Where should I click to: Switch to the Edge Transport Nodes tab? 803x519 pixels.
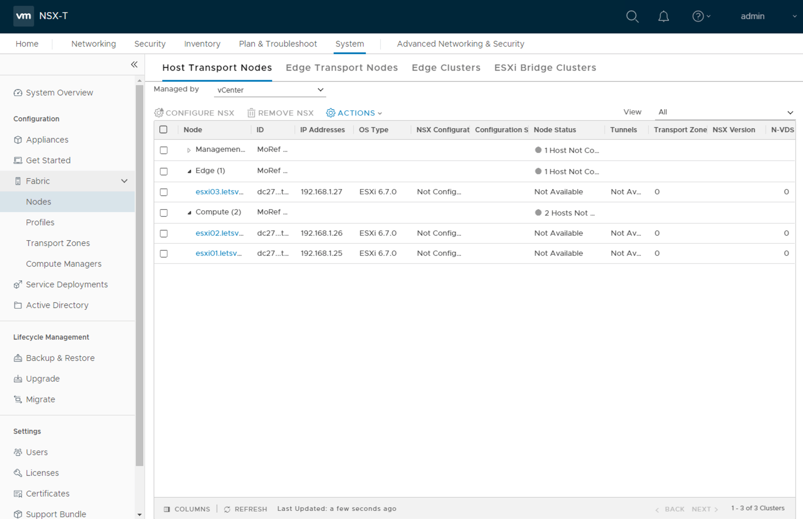[342, 68]
